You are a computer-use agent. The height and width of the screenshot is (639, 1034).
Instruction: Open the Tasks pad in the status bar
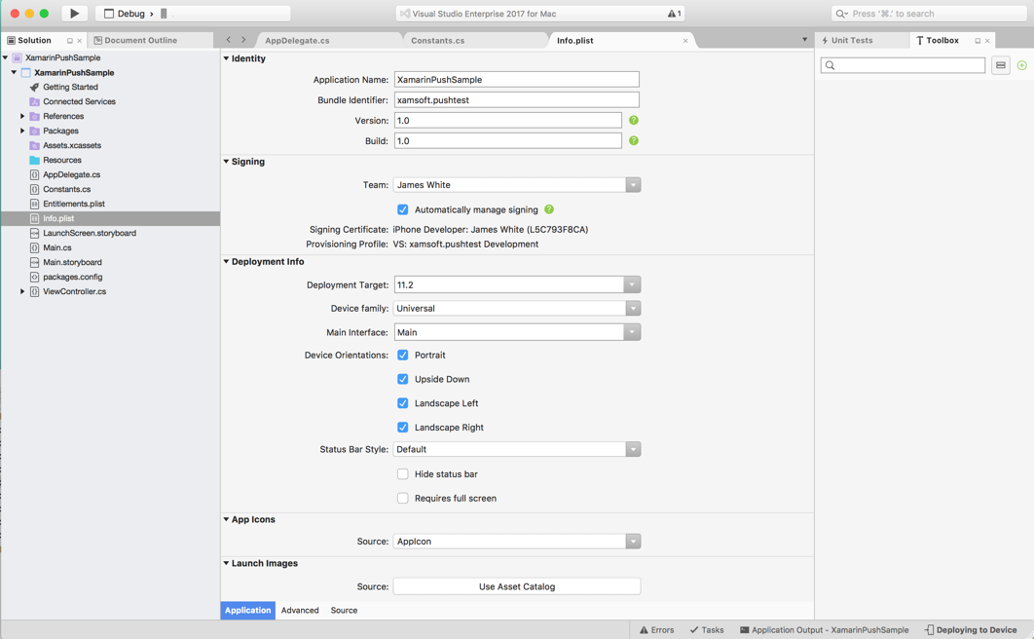707,630
